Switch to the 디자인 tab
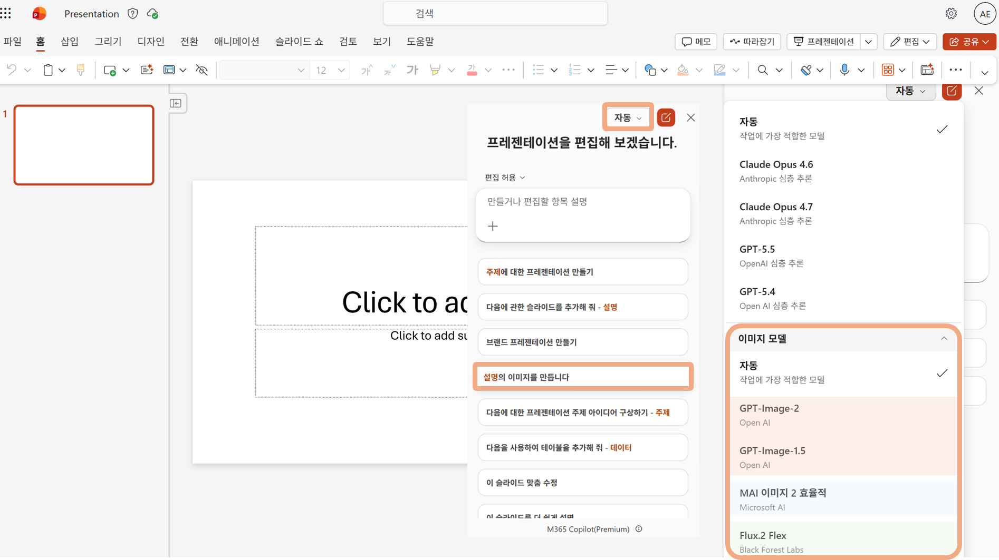The height and width of the screenshot is (560, 999). click(x=151, y=42)
